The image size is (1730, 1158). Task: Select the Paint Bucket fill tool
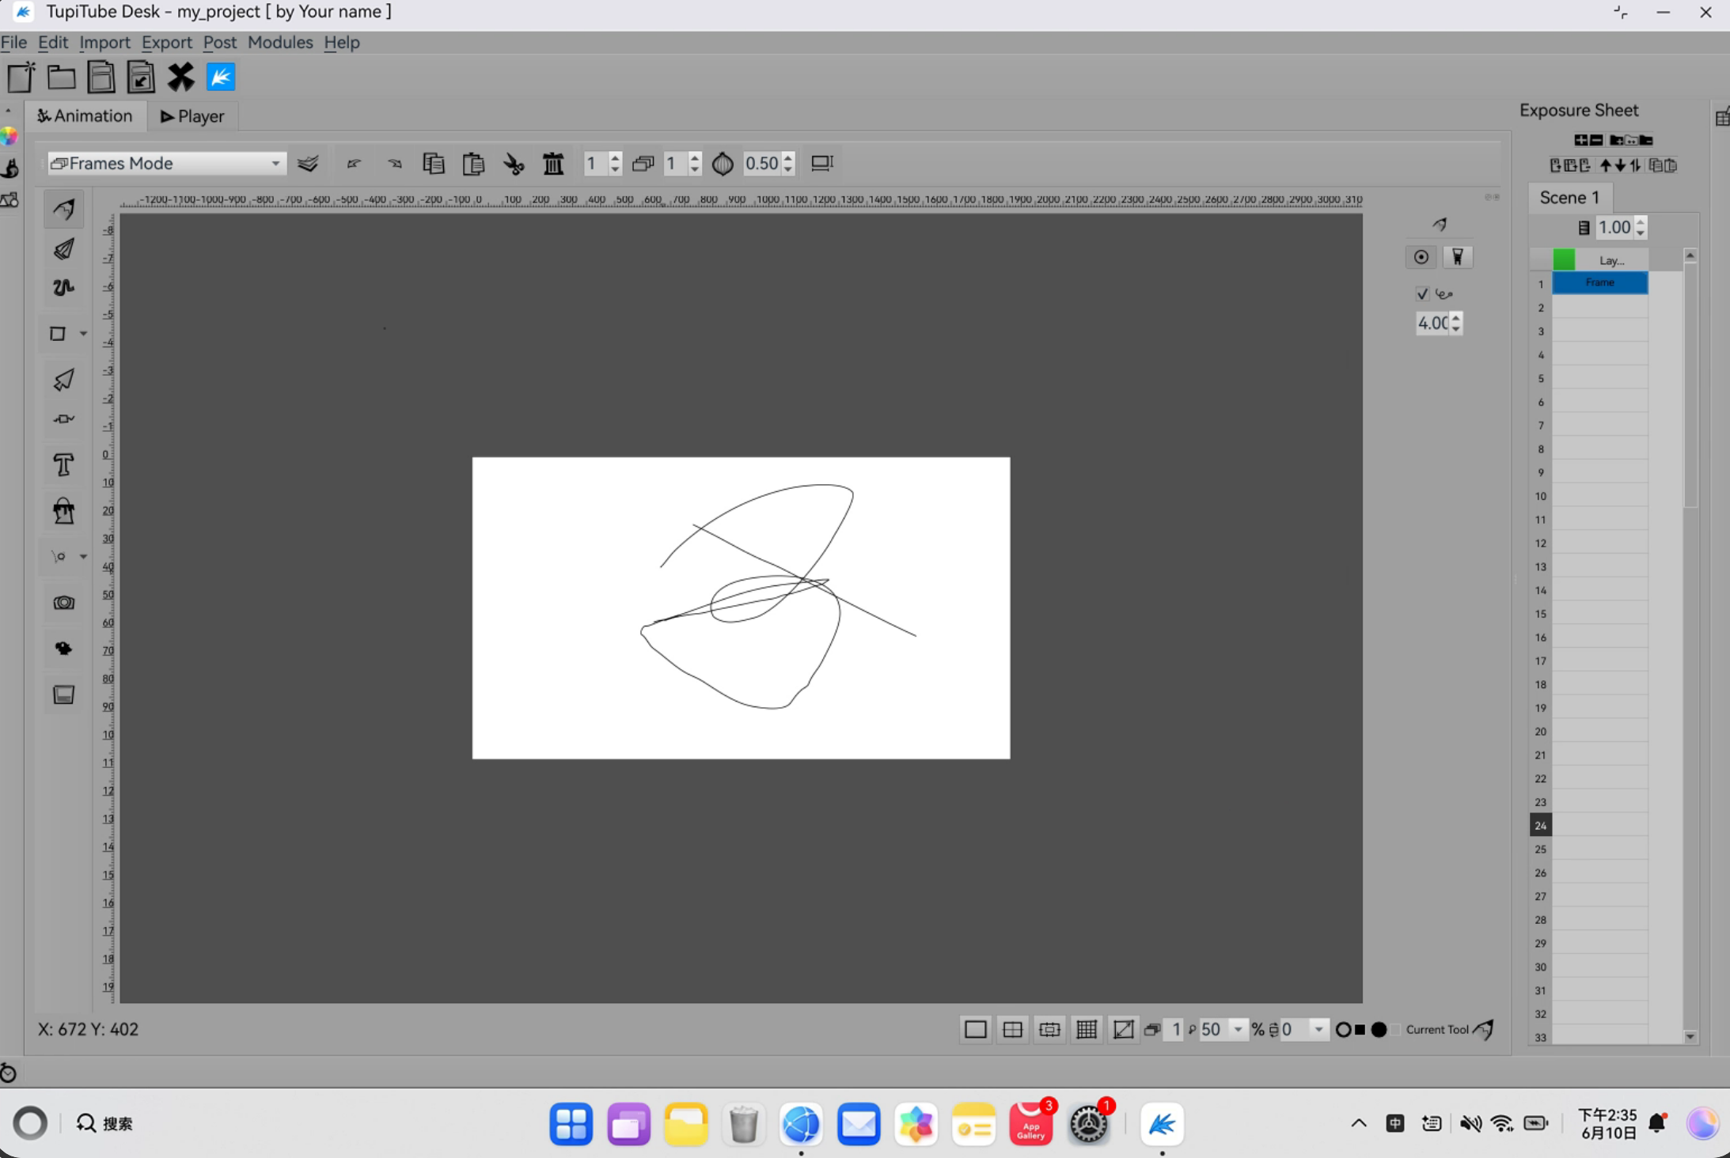click(x=64, y=510)
